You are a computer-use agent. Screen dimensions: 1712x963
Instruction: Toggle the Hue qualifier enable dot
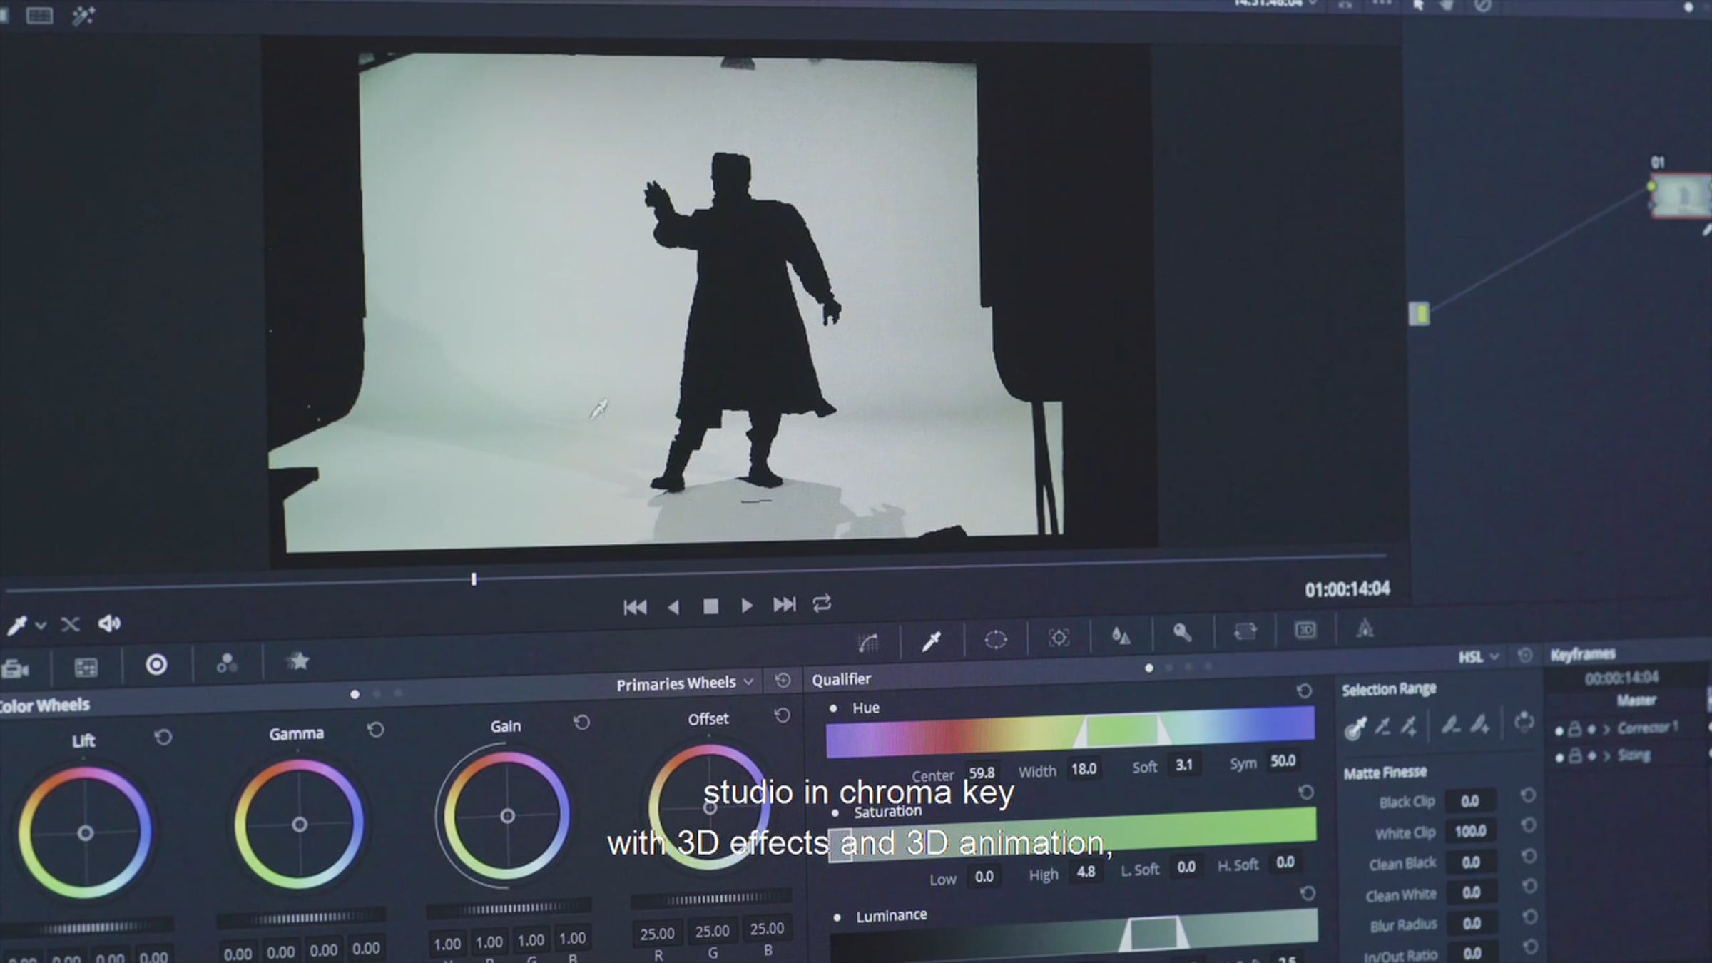(833, 708)
